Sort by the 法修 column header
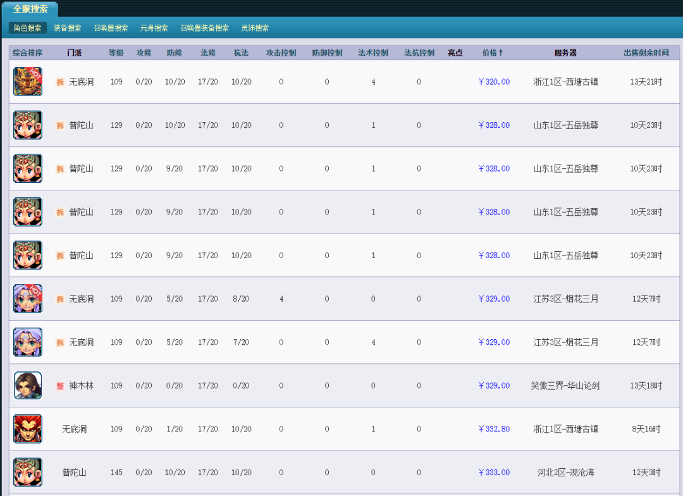 (208, 53)
